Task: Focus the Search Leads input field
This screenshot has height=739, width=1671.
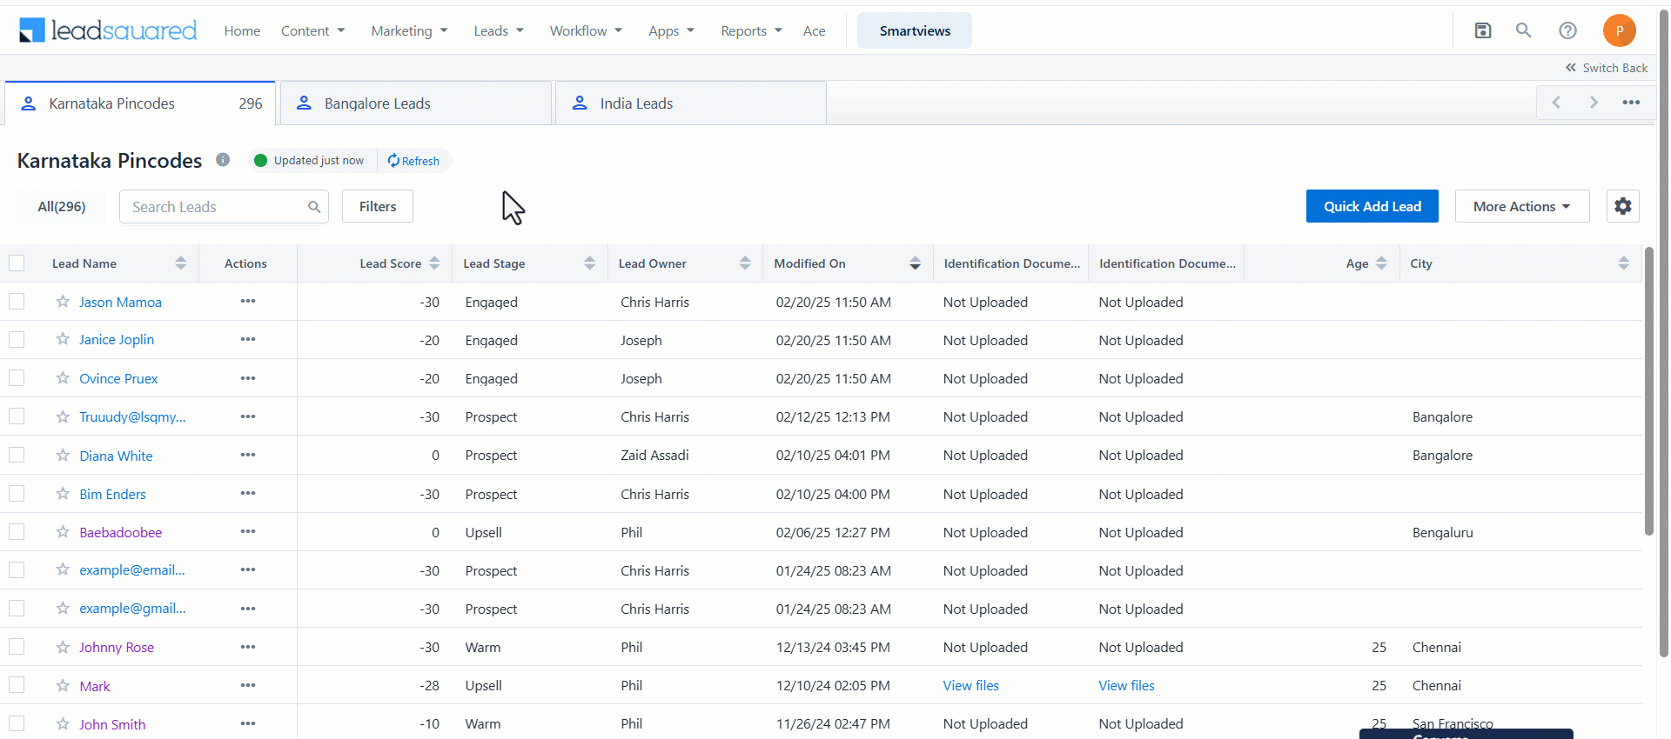Action: coord(225,207)
